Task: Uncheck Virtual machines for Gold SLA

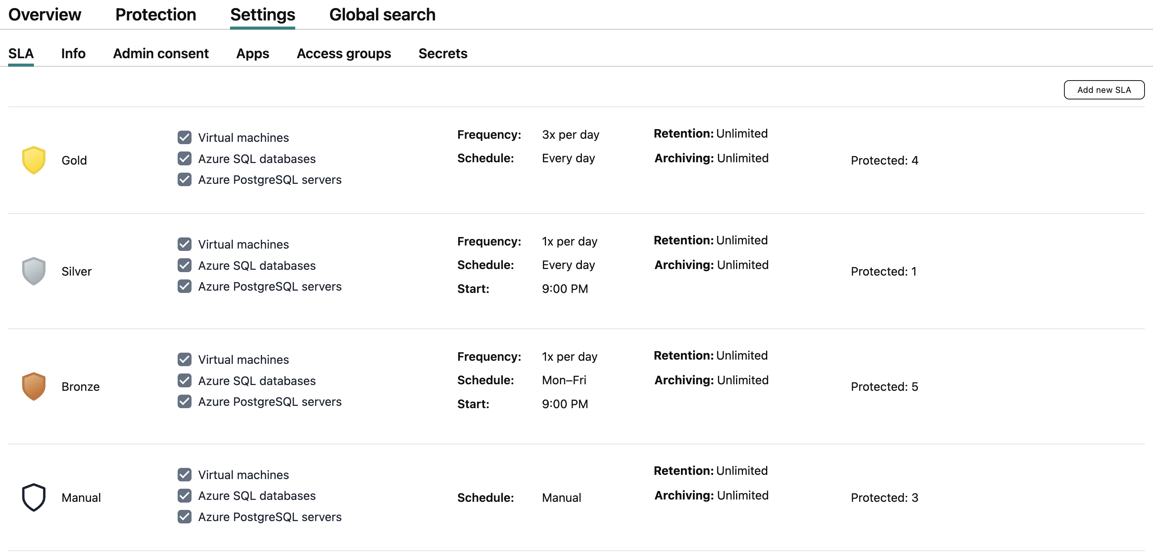Action: click(185, 138)
